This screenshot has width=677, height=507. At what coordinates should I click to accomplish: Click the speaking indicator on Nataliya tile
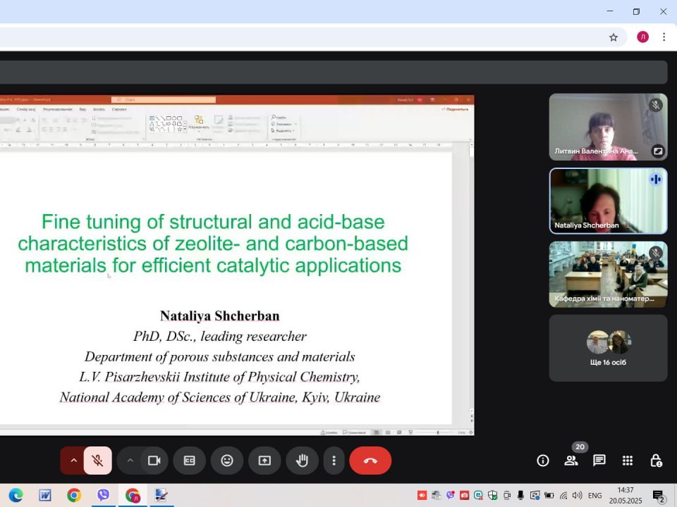tap(656, 180)
